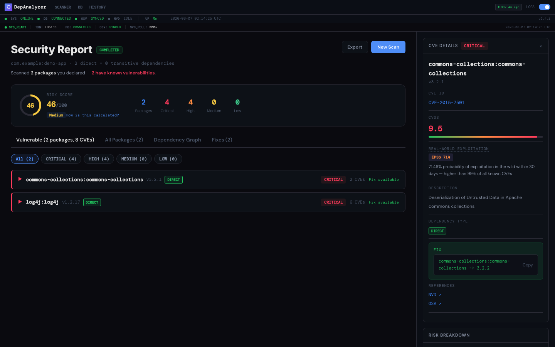
Task: Click the COMPLETED status badge
Action: (109, 50)
